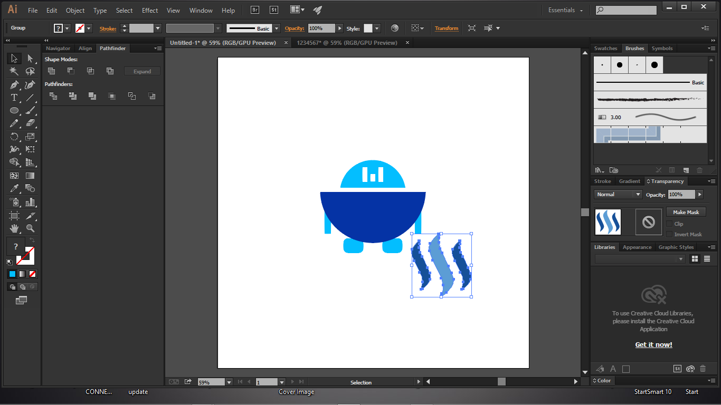Apply Divide pathfinder operation

[53, 96]
